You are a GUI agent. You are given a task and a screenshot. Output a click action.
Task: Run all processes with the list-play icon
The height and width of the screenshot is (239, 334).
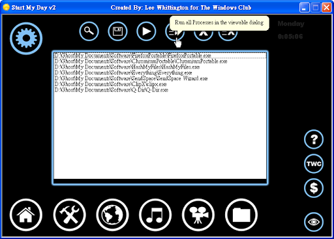[x=175, y=33]
